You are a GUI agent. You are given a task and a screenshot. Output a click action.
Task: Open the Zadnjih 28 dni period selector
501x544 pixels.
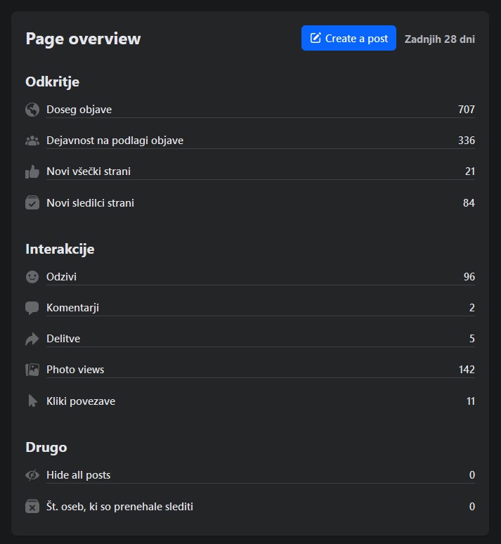click(439, 39)
